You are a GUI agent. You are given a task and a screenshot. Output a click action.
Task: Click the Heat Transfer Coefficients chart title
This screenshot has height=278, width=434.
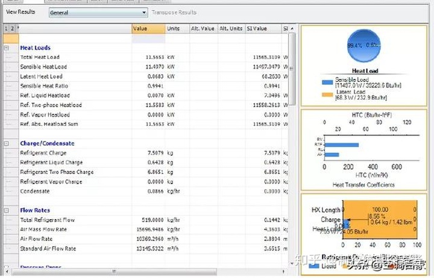coord(363,185)
